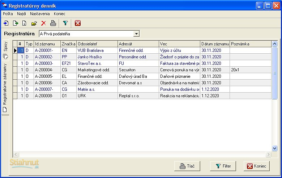Screen dimensions: 282x178
Task: Click the open folder toolbar icon
Action: tap(34, 23)
